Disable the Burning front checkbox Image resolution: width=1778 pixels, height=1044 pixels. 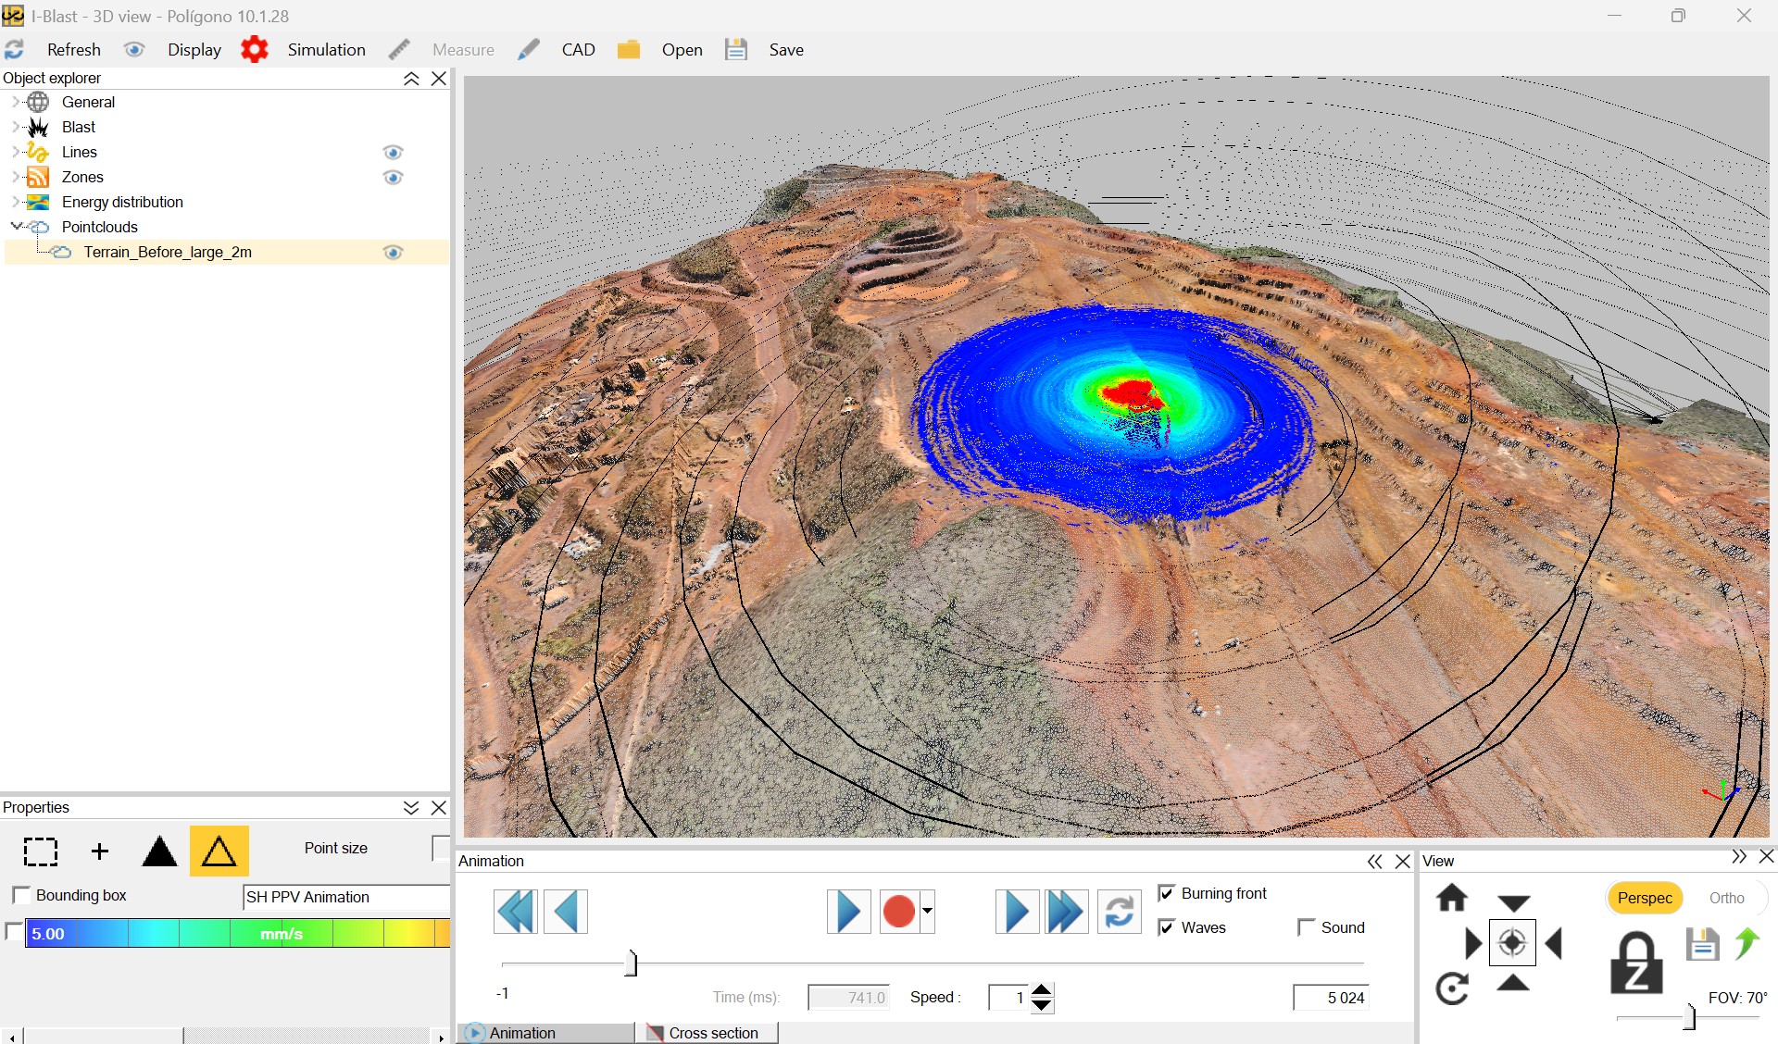(1167, 893)
